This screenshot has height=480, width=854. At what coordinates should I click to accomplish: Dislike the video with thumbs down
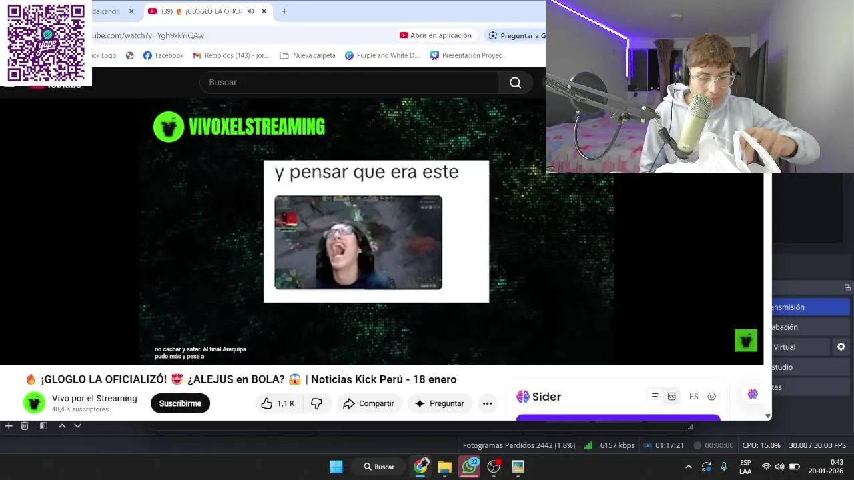pos(316,403)
